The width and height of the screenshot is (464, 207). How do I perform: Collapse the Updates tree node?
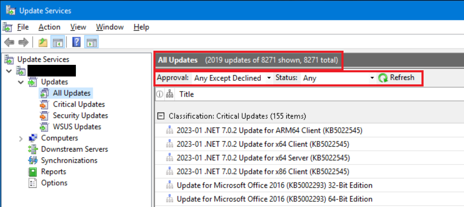[x=21, y=82]
